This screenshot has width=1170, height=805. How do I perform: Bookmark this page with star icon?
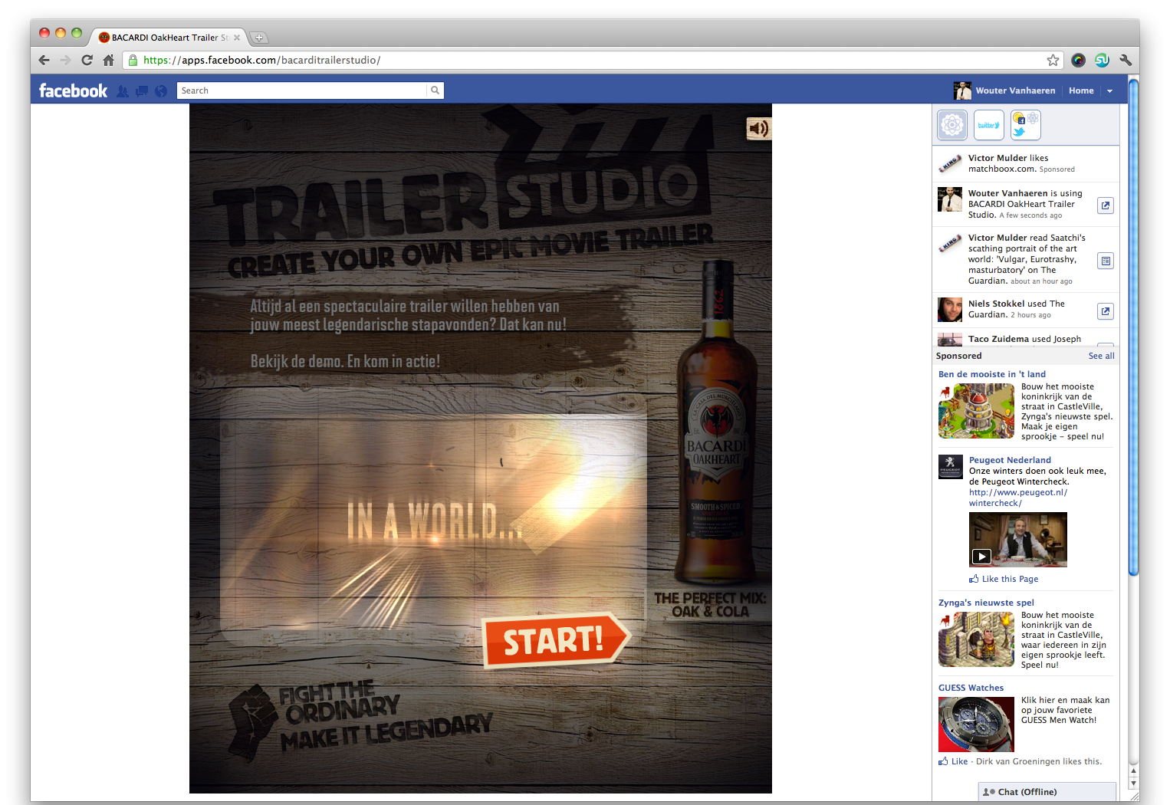(1053, 60)
